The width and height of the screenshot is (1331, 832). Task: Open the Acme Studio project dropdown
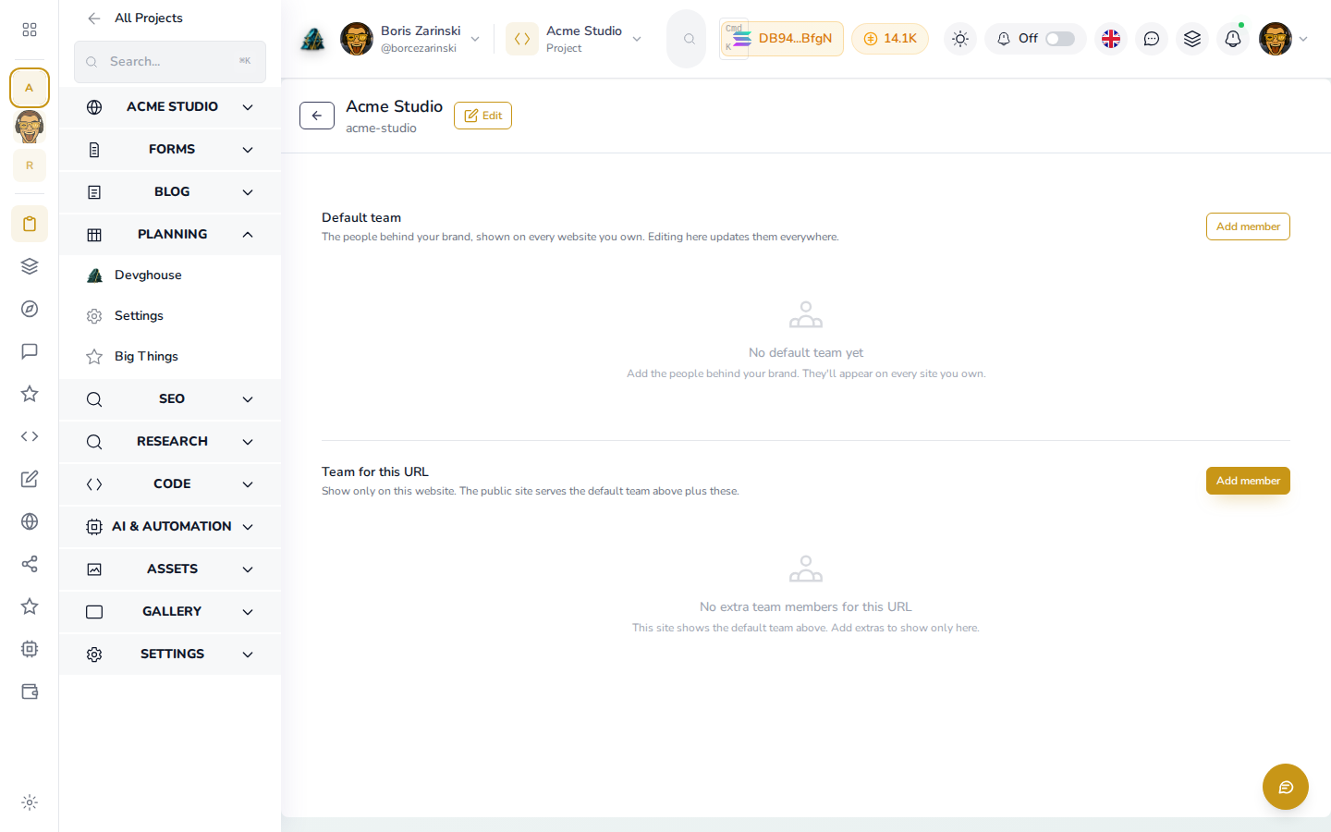[x=575, y=39]
